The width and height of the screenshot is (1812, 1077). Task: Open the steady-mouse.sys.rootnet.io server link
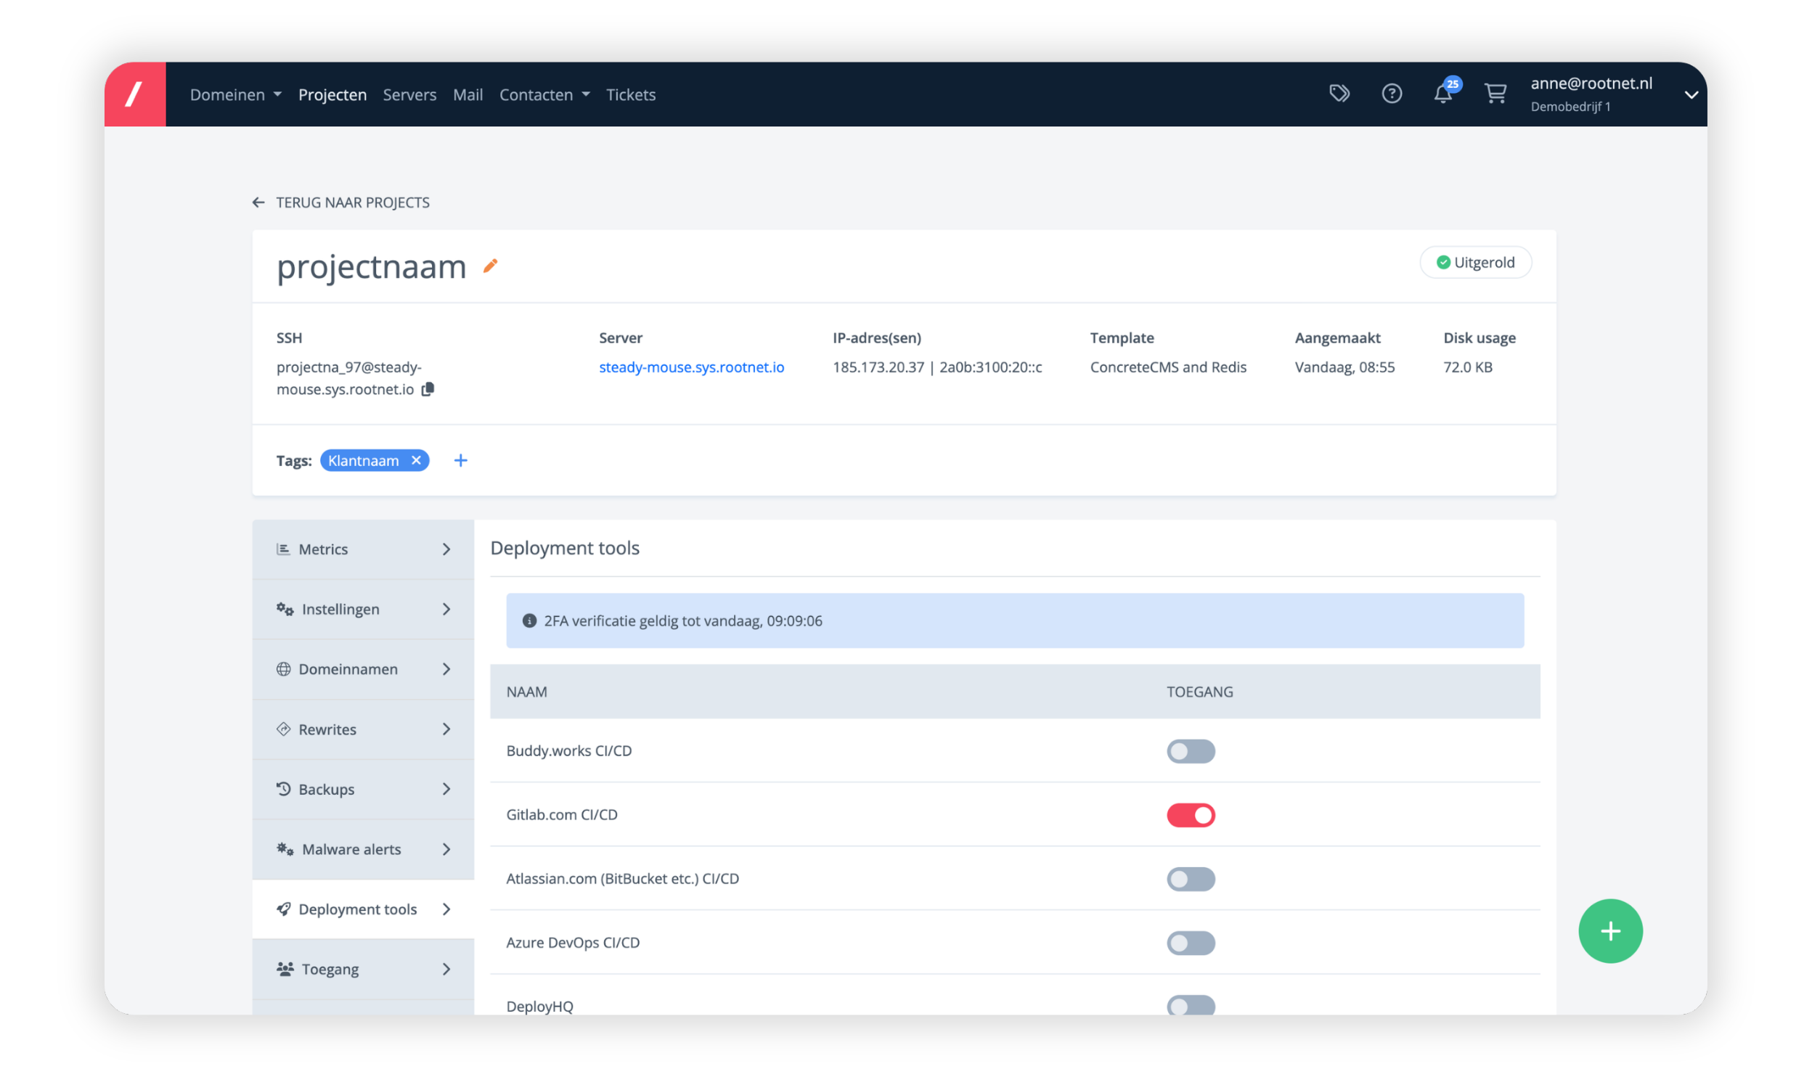coord(691,367)
